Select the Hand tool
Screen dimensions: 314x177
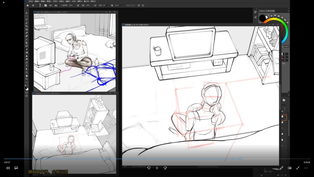pos(27,76)
